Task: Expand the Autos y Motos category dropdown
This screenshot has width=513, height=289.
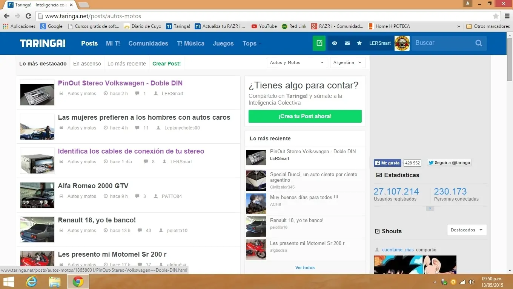Action: pyautogui.click(x=297, y=62)
